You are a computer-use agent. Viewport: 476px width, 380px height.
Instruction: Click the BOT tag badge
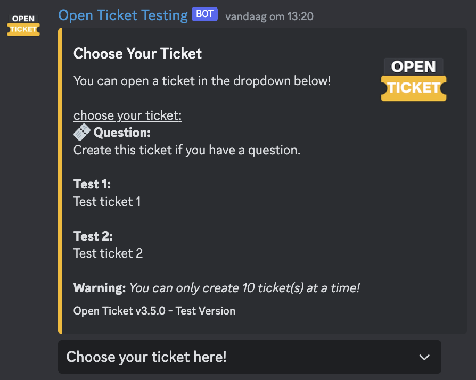click(x=204, y=14)
